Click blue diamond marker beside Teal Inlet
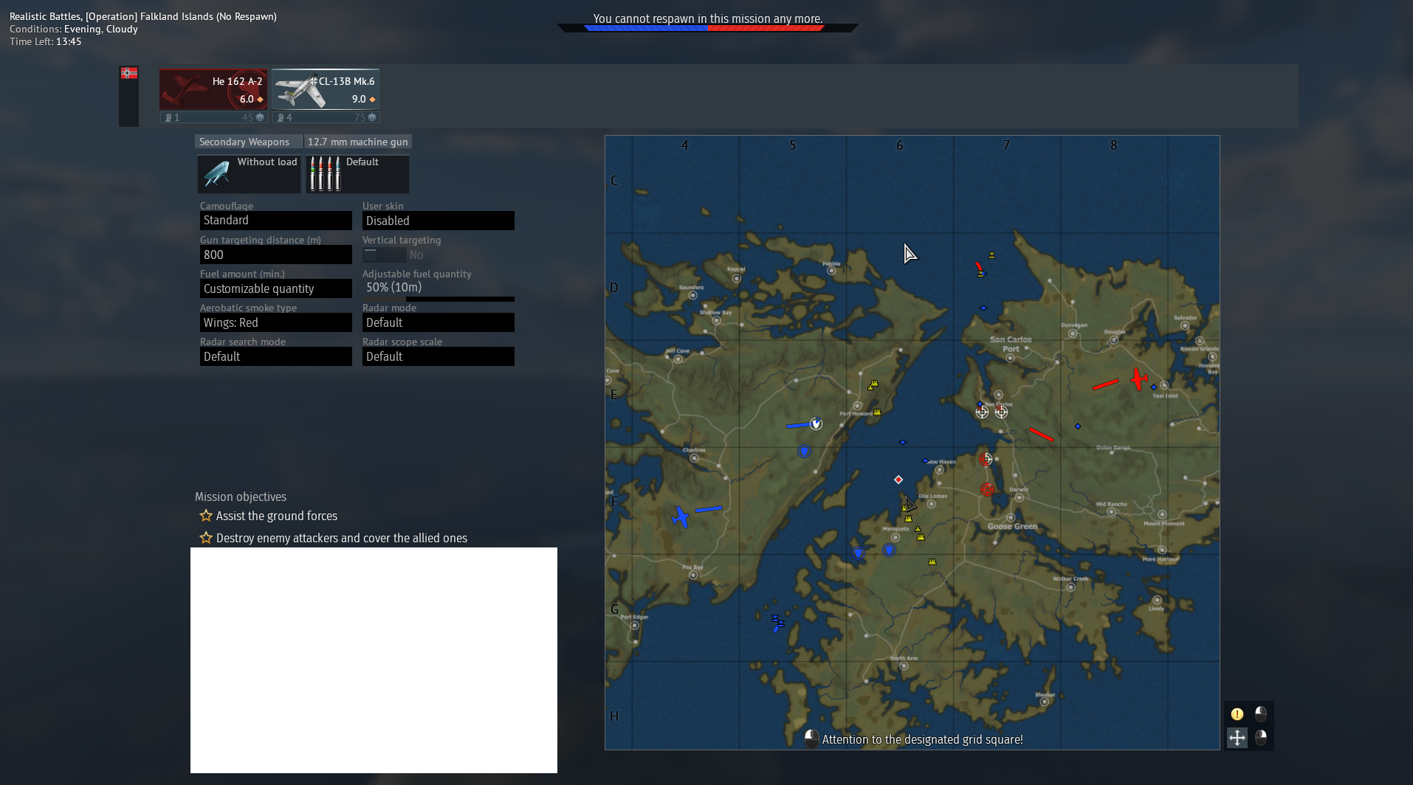This screenshot has height=785, width=1413. click(x=1154, y=387)
